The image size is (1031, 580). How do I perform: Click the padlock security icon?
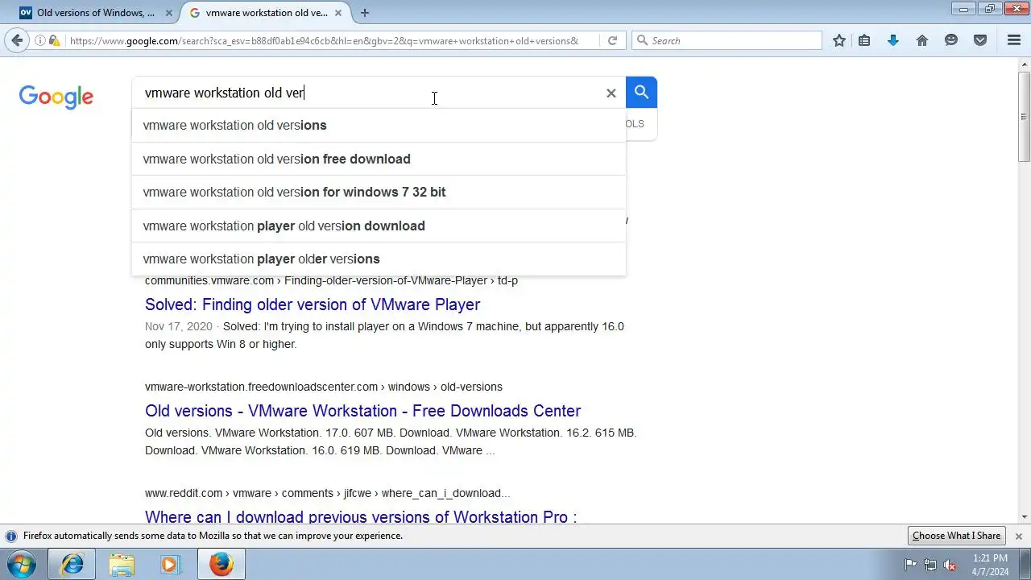[54, 40]
